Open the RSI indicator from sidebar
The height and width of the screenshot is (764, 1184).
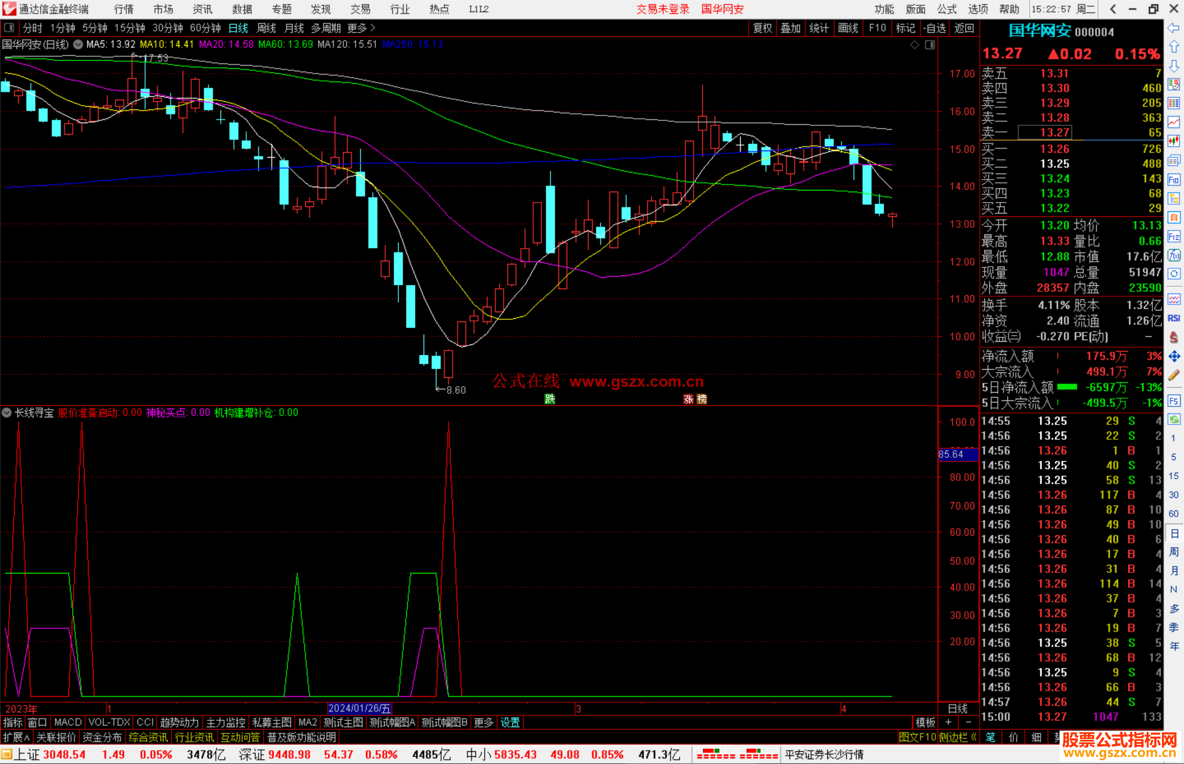point(1174,318)
